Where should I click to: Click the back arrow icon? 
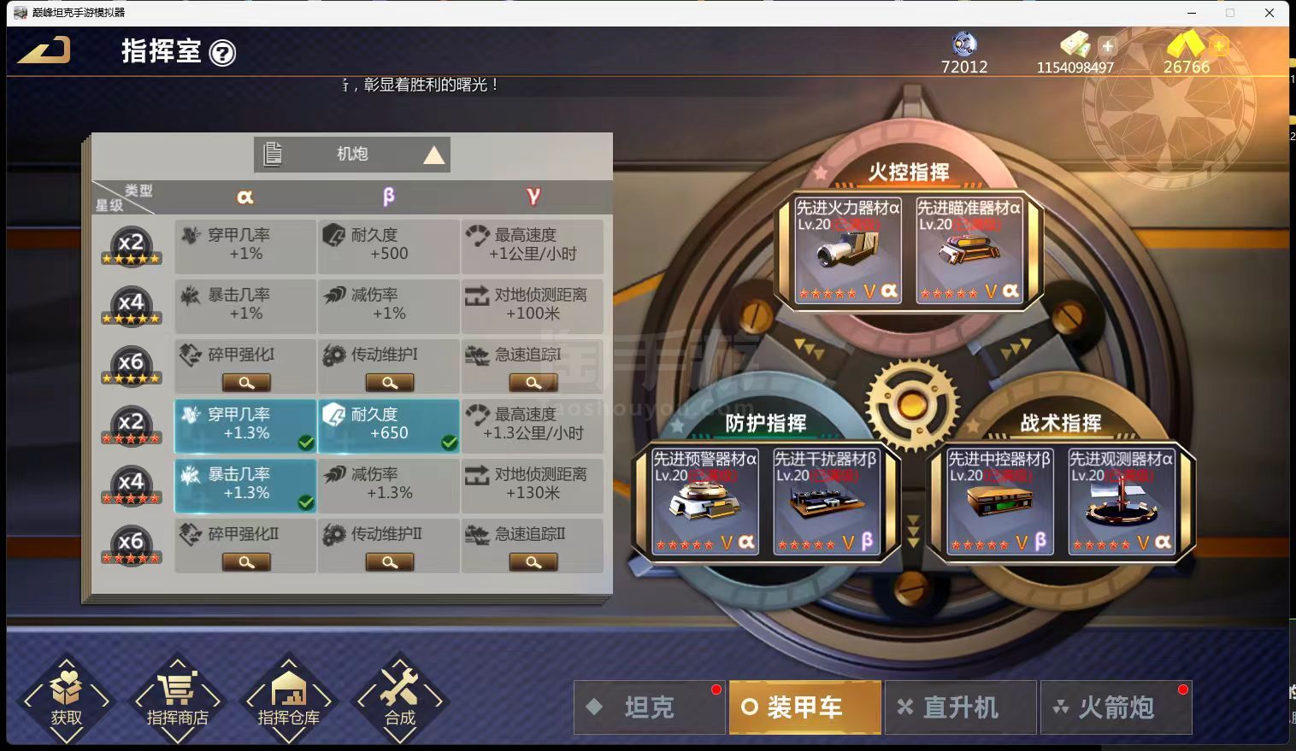(x=44, y=50)
